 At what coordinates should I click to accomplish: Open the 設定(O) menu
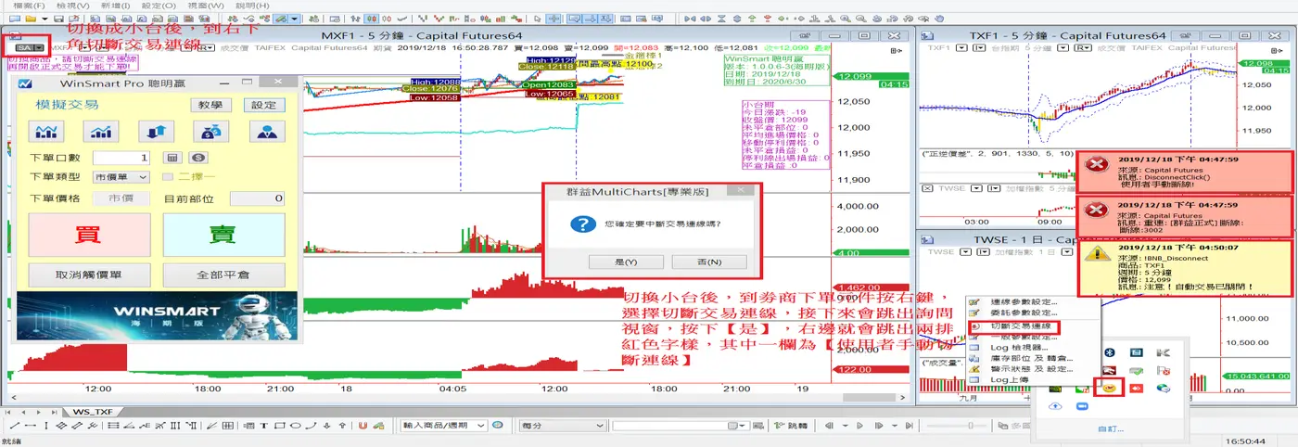click(159, 6)
